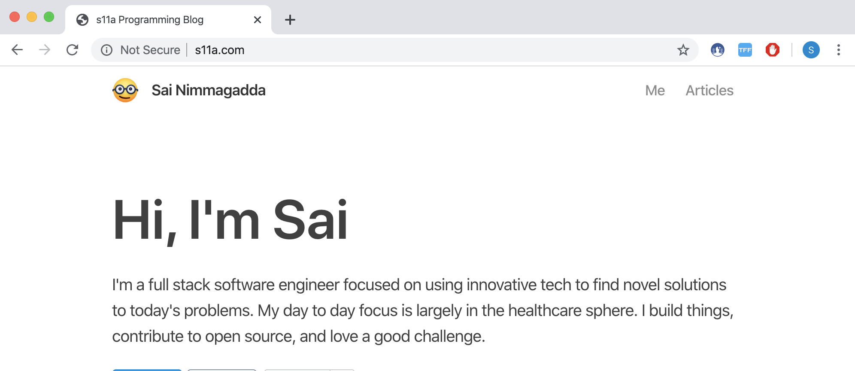Viewport: 855px width, 371px height.
Task: Click the Not Secure label
Action: (150, 50)
